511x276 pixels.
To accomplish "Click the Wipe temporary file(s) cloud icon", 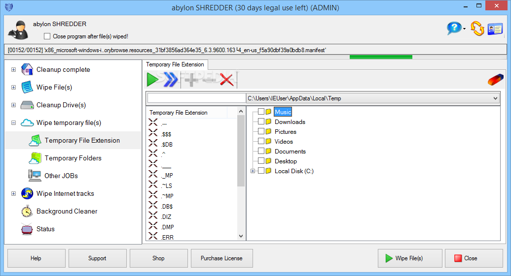I will [27, 123].
